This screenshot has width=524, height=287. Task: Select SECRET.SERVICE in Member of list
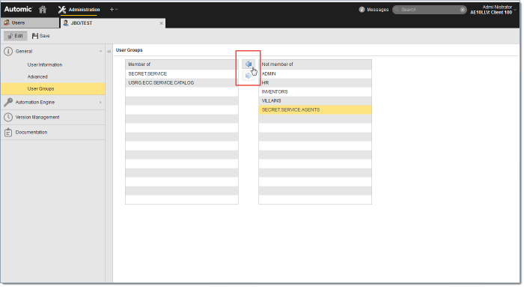182,73
